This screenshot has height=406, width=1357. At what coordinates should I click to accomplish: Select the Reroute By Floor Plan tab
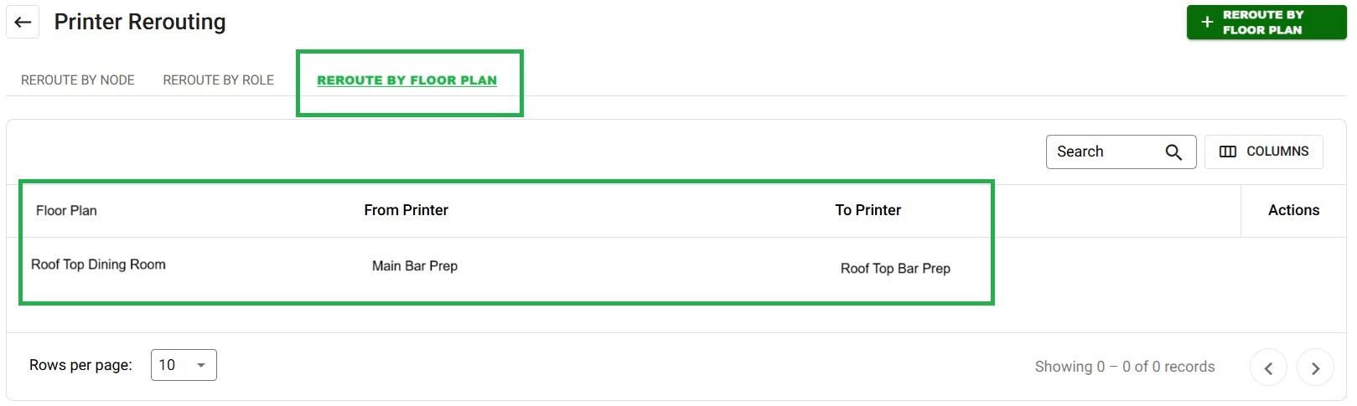(407, 80)
